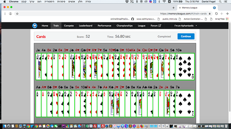Open the Championships menu item

pyautogui.click(x=125, y=26)
